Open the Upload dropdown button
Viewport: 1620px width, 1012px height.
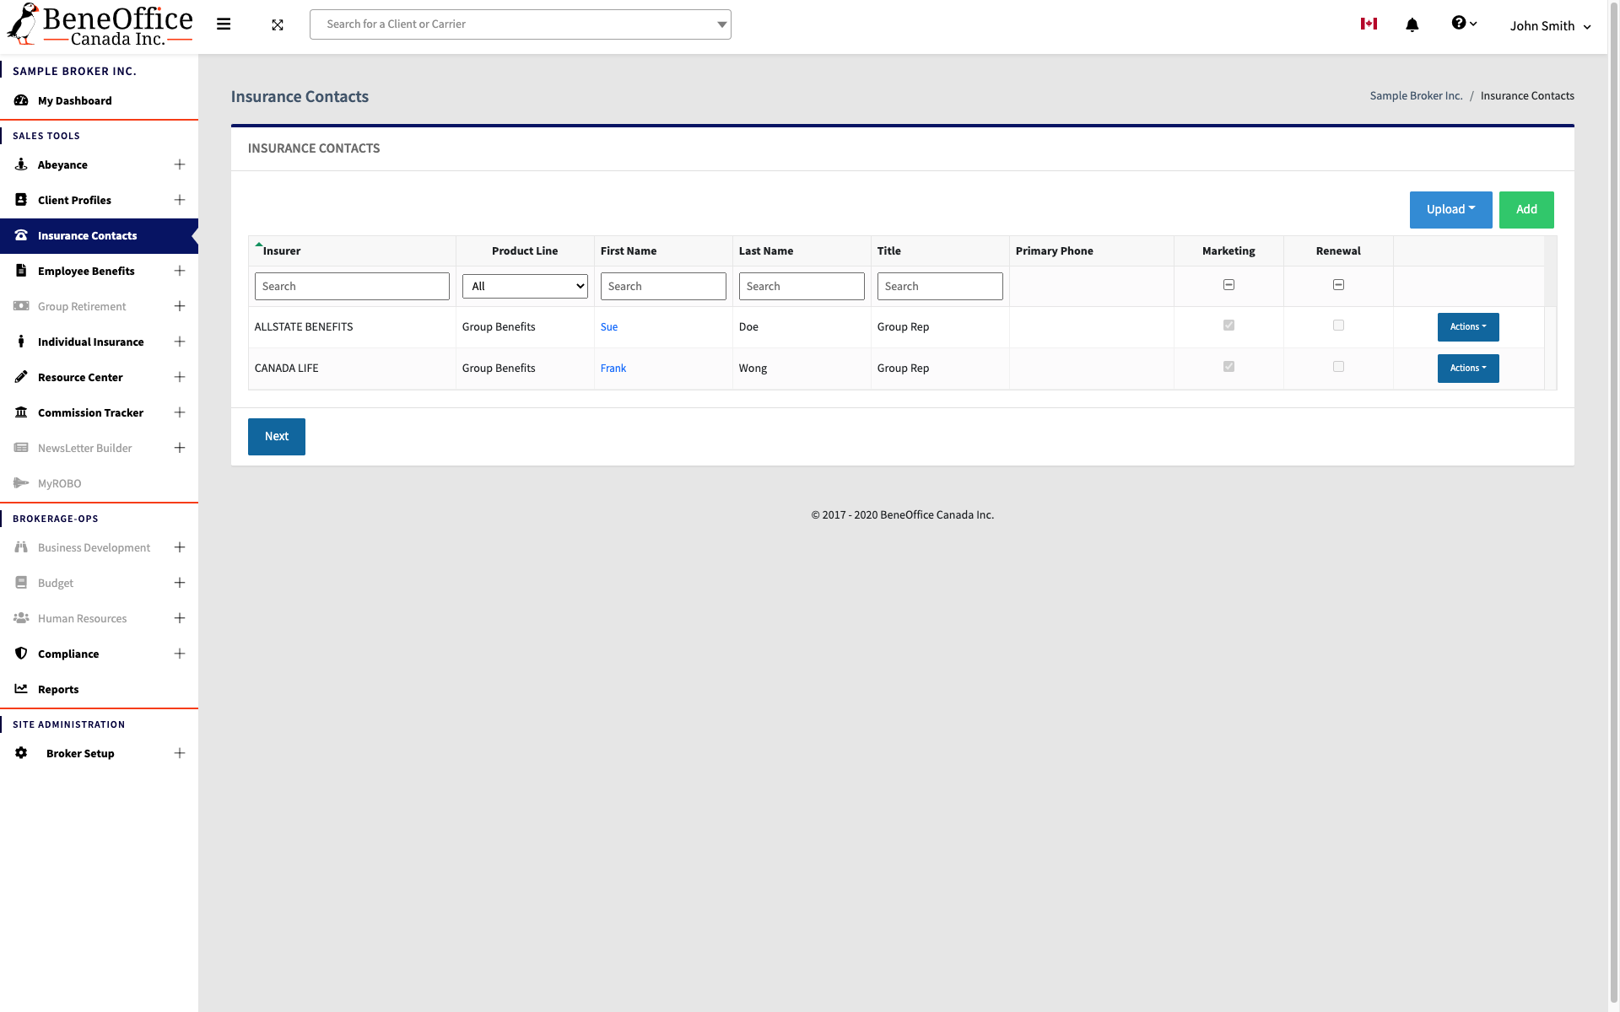click(1450, 210)
